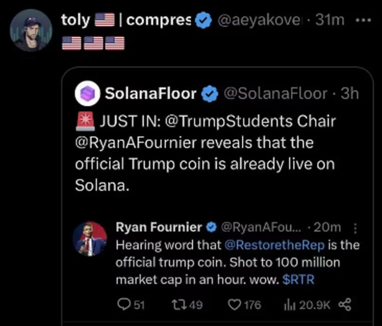Click the $RTR cashtag link
382x326 pixels.
point(298,280)
